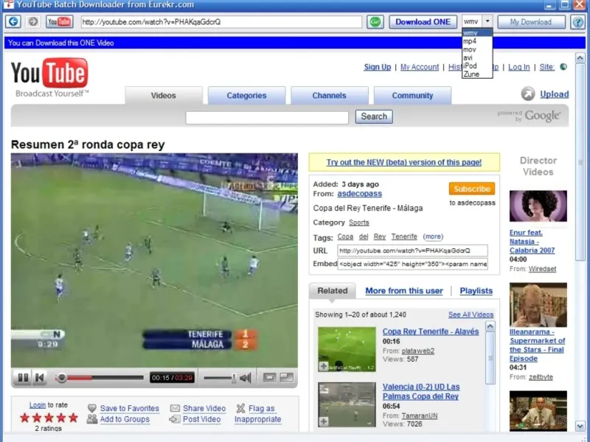Click the YouTube Broadcast Yourself logo
Image resolution: width=590 pixels, height=442 pixels.
[49, 77]
